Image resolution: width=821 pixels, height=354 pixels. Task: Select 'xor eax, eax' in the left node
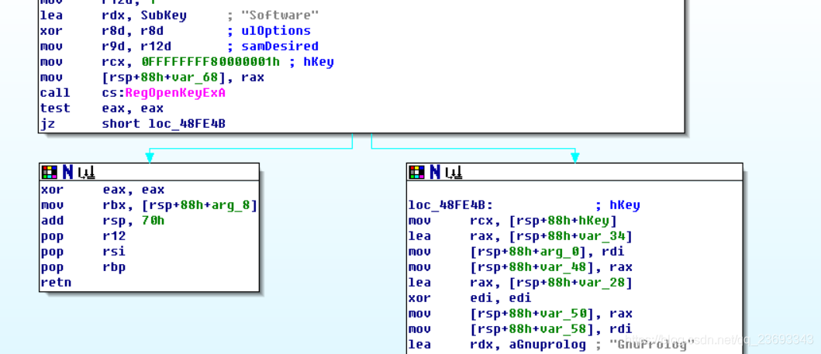(102, 190)
